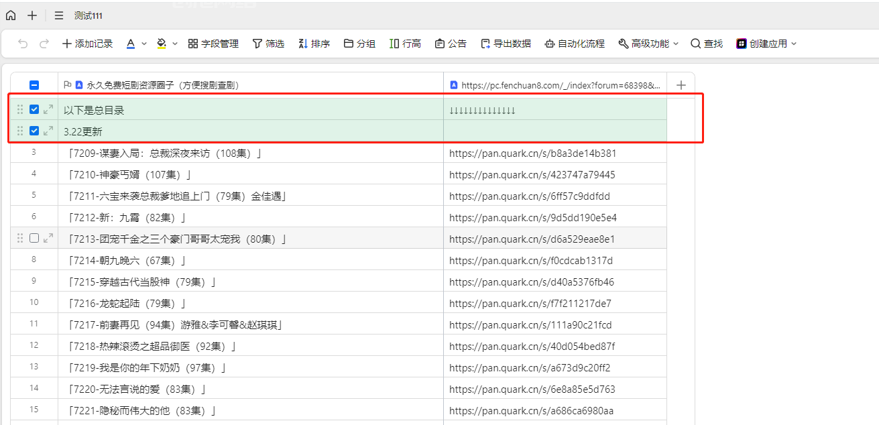
Task: Click the link ending f0cdcab1317d
Action: tap(531, 260)
